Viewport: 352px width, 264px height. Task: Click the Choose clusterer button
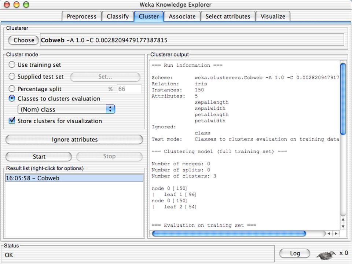coord(23,40)
